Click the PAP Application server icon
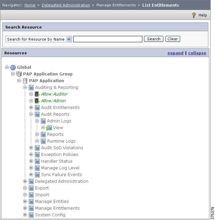Viewport: 215px width, 220px height. point(25,81)
